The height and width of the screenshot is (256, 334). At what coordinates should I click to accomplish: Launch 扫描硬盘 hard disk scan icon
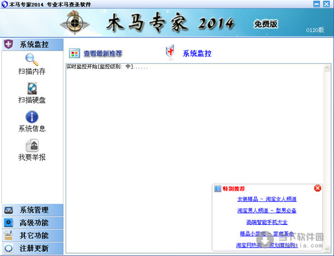32,88
